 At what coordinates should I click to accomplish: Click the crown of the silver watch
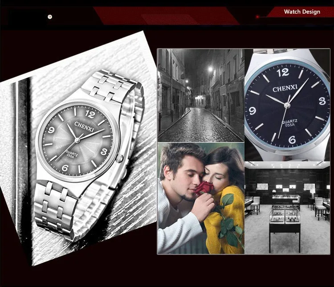click(120, 158)
